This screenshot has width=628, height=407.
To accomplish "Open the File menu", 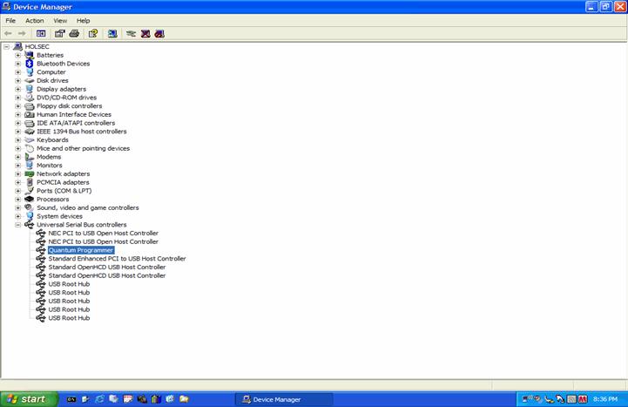I will (10, 20).
